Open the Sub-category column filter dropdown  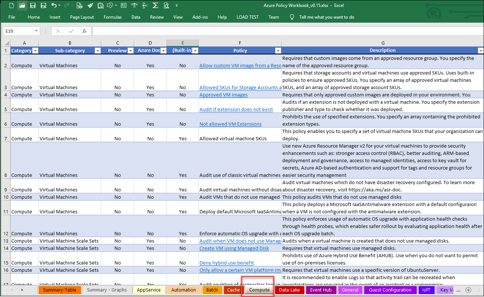tap(98, 51)
